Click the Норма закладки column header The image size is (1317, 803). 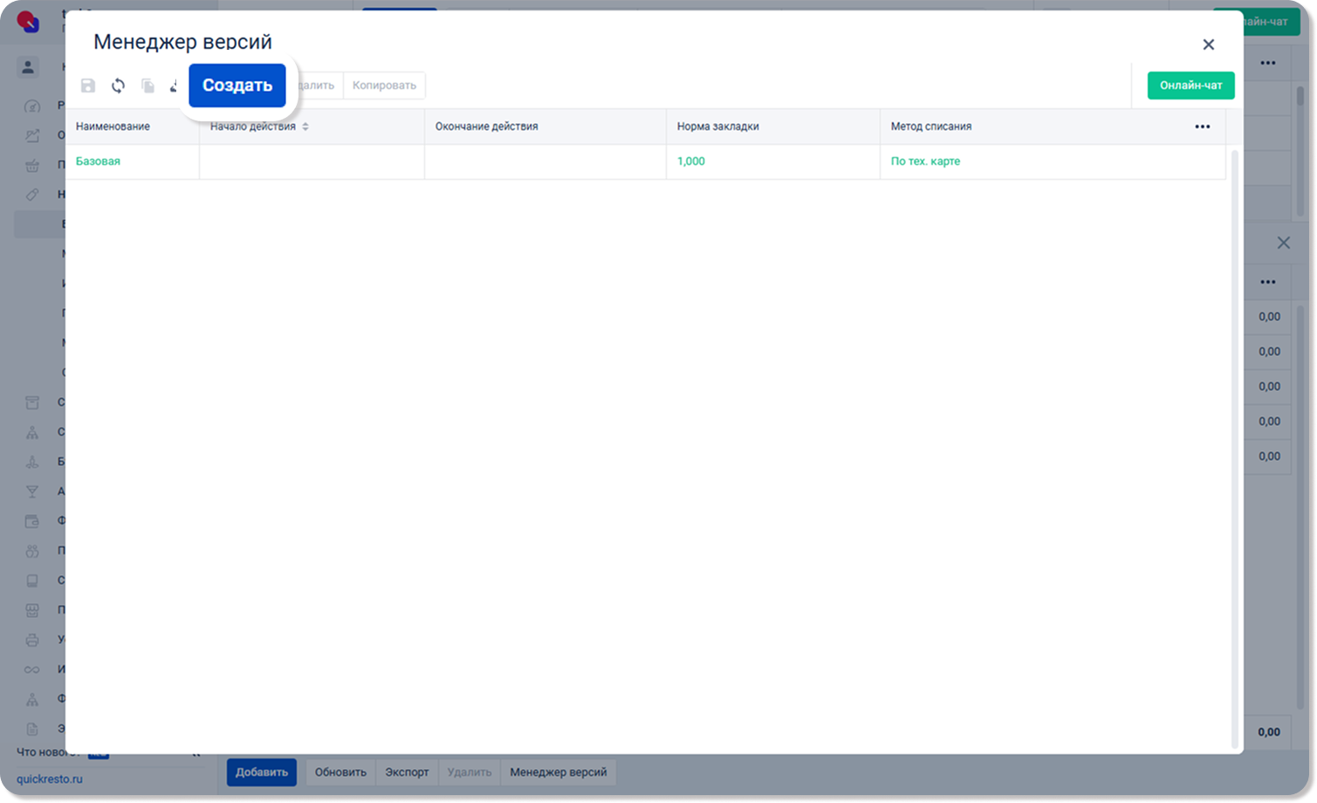(717, 127)
